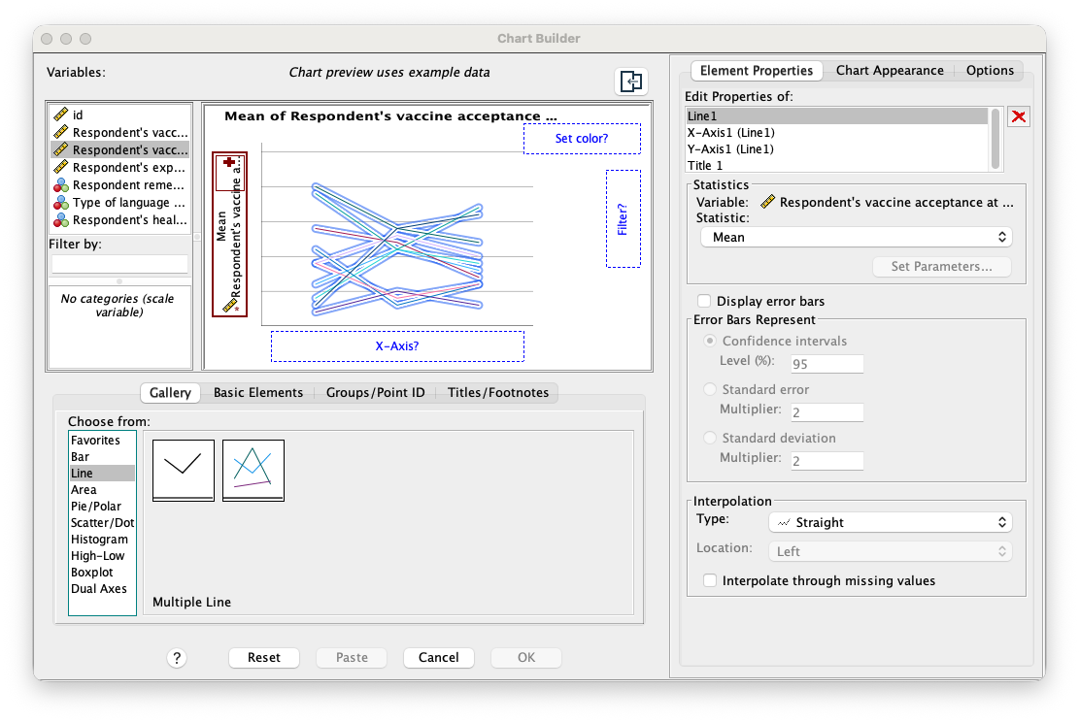The image size is (1079, 722).
Task: Click the Filter by input field
Action: (x=119, y=263)
